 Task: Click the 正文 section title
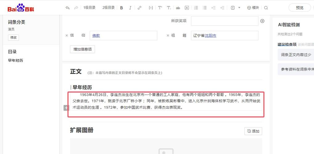click(x=76, y=71)
